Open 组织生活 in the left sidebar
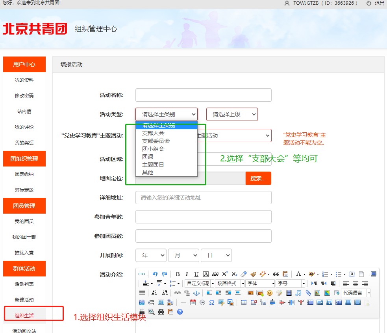This screenshot has width=387, height=333. [24, 315]
